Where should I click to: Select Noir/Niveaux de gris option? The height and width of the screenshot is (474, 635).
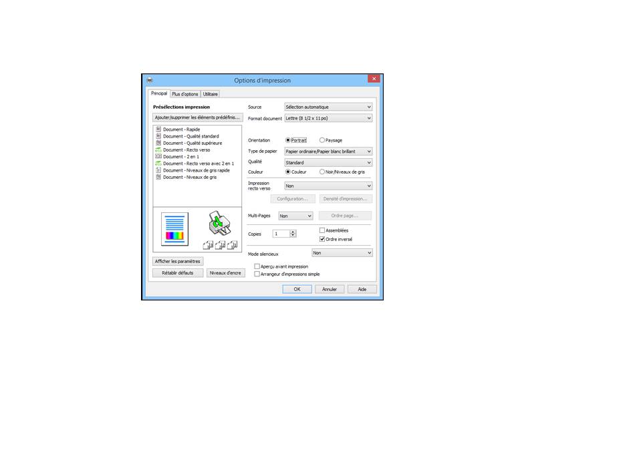[322, 172]
